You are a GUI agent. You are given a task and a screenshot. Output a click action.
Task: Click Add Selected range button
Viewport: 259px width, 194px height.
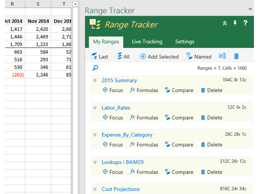[159, 57]
